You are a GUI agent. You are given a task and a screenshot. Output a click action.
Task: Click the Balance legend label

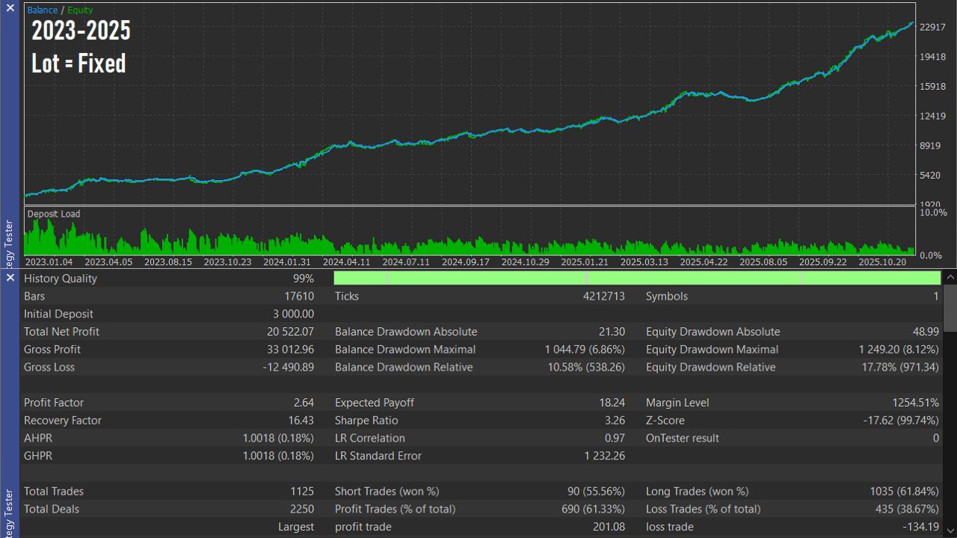42,10
